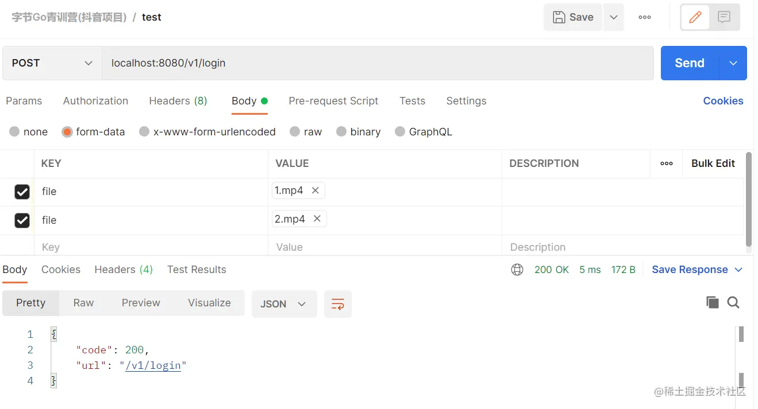Image resolution: width=758 pixels, height=409 pixels.
Task: Click the empty Value placeholder field
Action: tap(385, 247)
